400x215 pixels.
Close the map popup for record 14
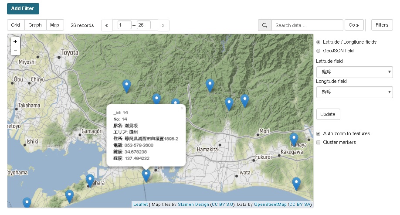pos(182,108)
